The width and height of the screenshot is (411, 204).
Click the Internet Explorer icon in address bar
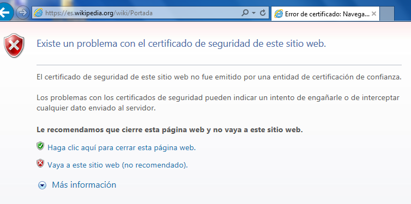pos(38,13)
